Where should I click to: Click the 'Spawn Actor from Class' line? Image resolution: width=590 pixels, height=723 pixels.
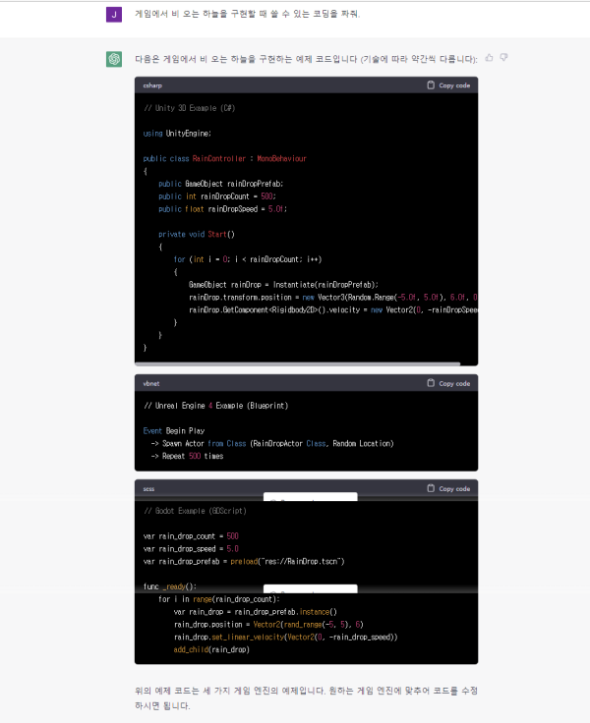272,444
